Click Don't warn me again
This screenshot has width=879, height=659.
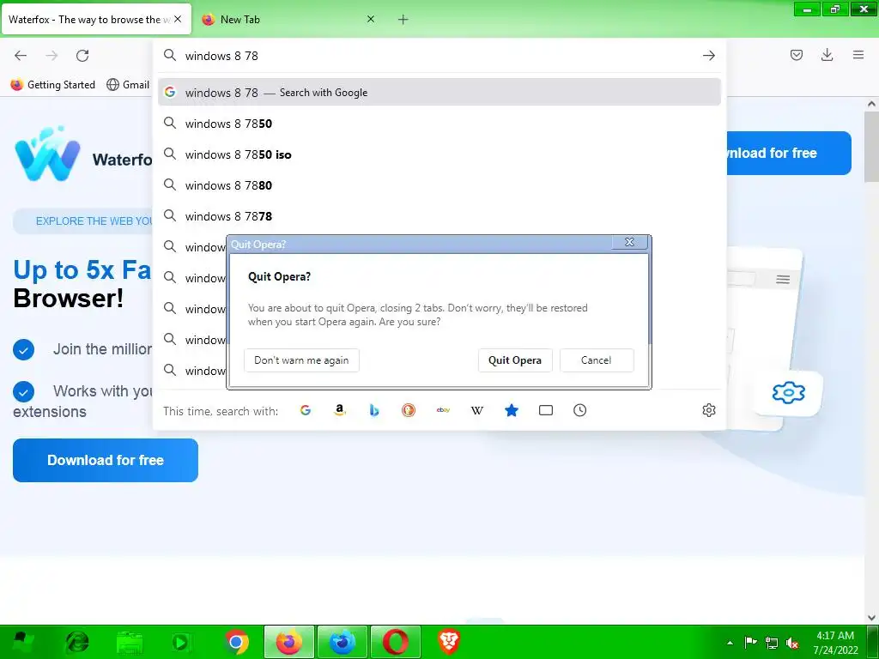[301, 360]
